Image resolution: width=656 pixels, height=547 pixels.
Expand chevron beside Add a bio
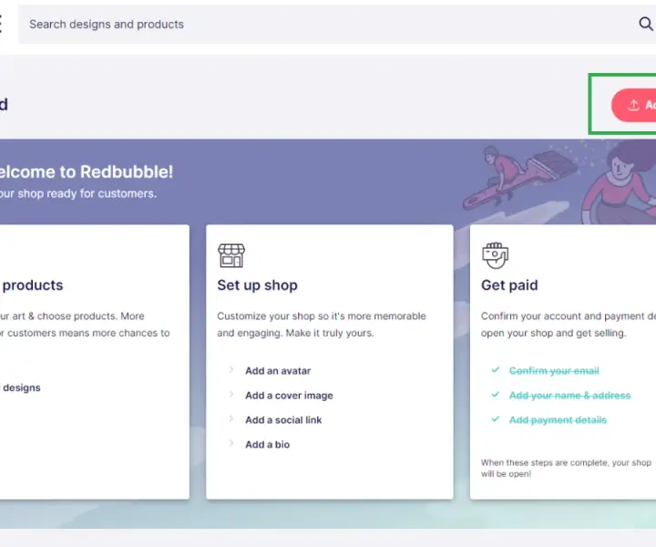tap(231, 443)
